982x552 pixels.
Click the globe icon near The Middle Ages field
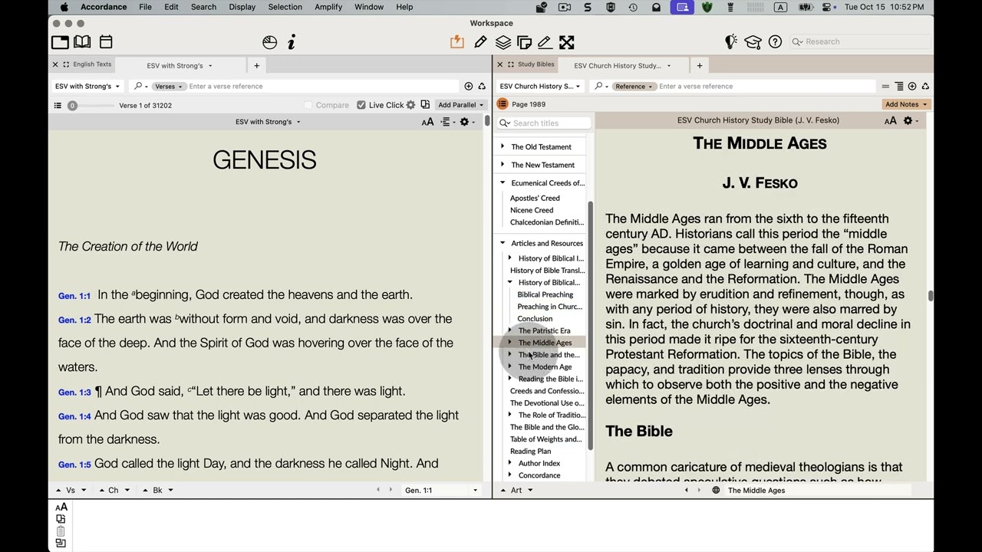pyautogui.click(x=716, y=490)
